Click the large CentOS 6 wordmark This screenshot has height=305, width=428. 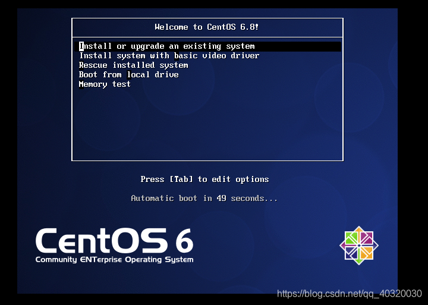114,241
